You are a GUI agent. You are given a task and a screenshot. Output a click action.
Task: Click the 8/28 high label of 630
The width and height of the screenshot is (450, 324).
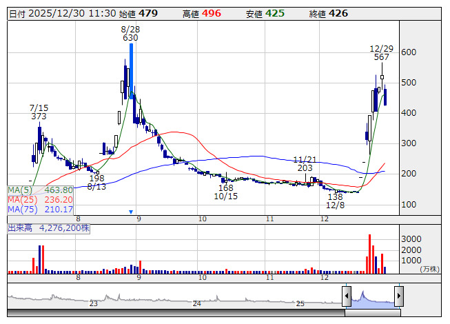[130, 38]
